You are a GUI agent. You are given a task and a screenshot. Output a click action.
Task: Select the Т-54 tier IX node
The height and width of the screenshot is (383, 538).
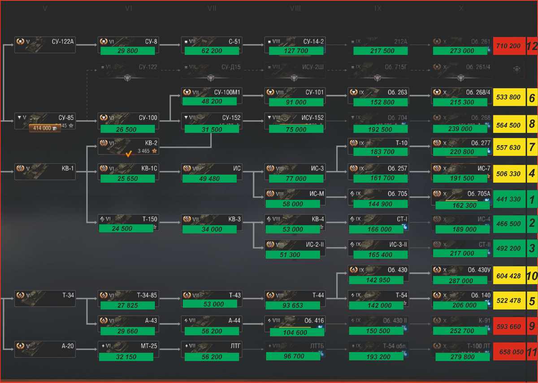pos(379,298)
